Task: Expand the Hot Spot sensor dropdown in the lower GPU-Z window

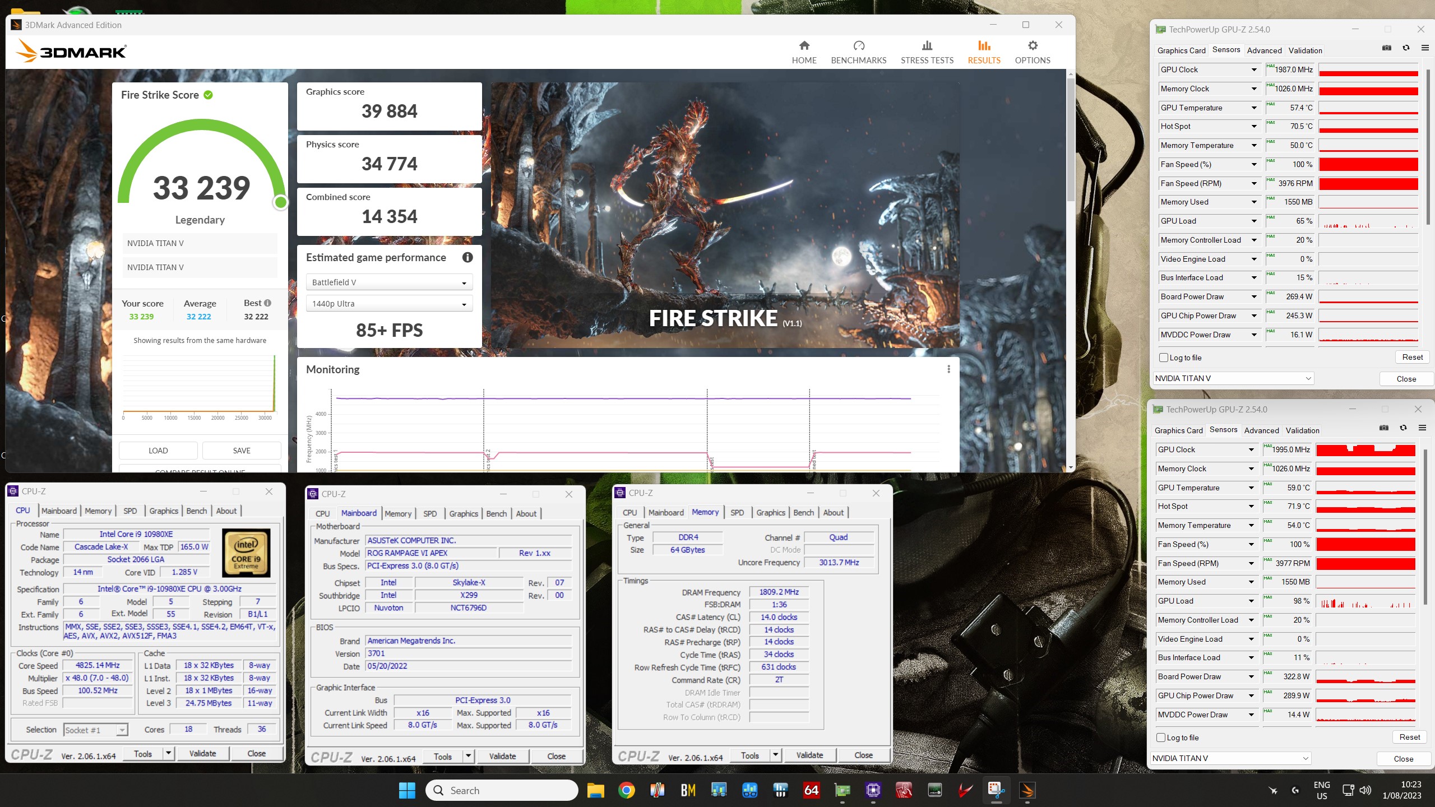Action: [x=1251, y=507]
